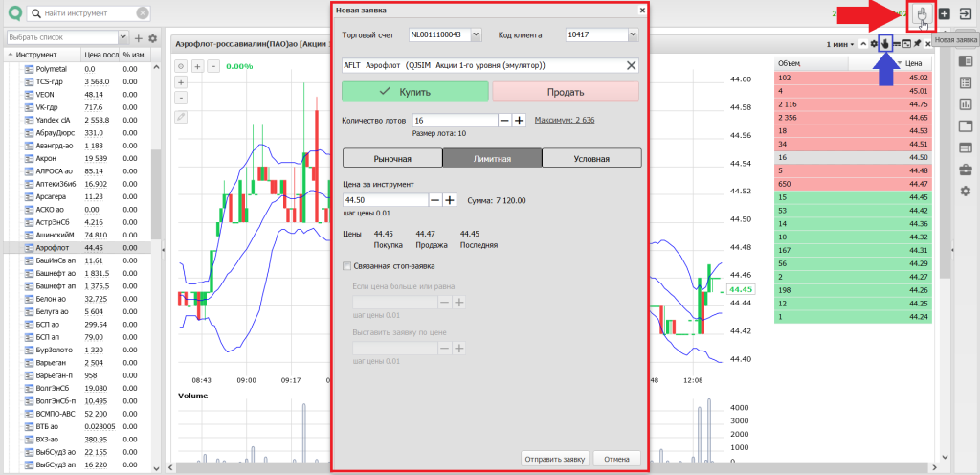The image size is (980, 475).
Task: Switch to the Условная order type tab
Action: [x=590, y=158]
